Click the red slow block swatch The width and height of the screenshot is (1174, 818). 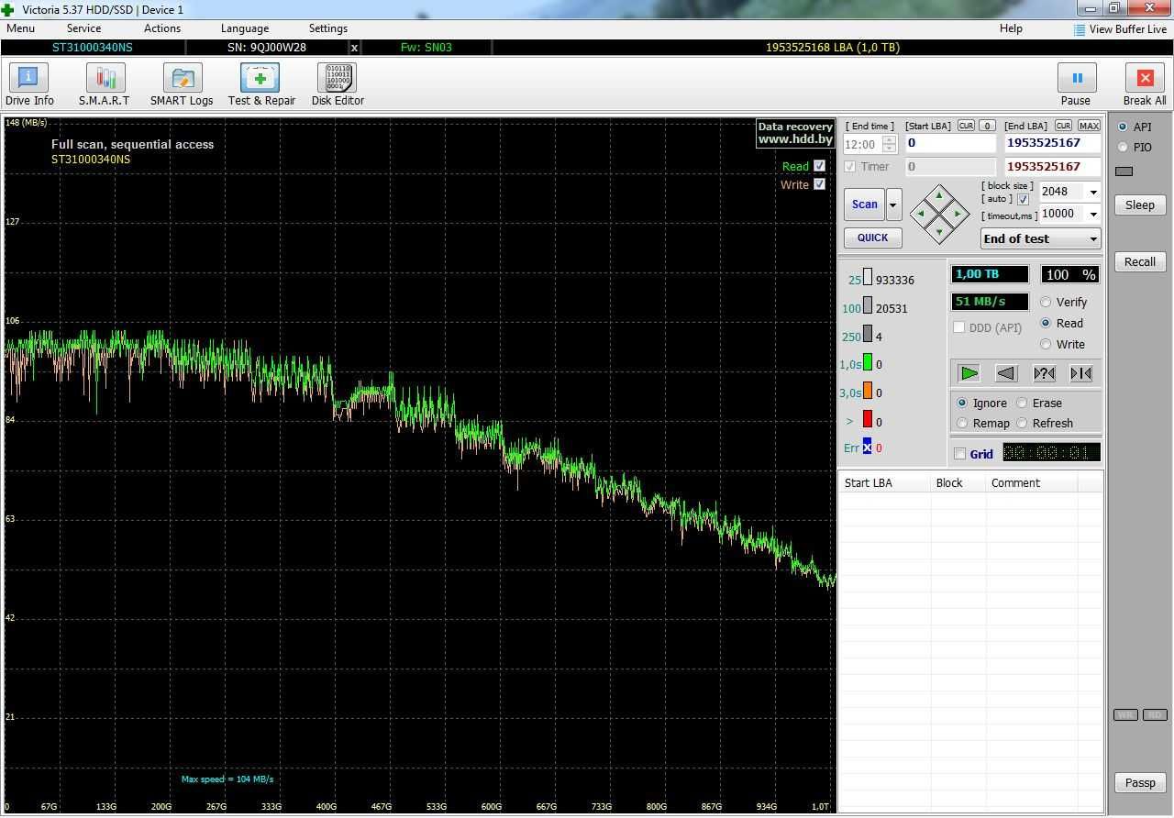[868, 420]
